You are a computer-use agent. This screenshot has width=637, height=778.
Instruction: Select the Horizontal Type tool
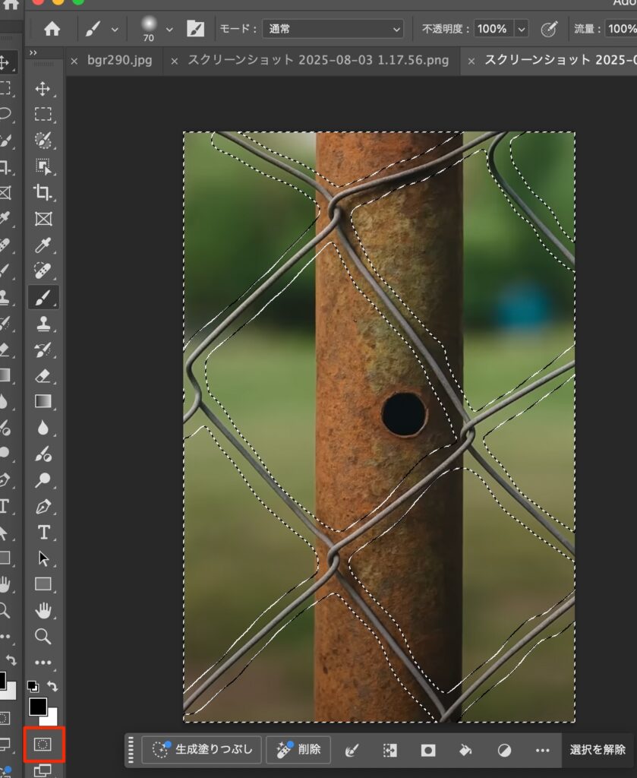click(x=43, y=532)
